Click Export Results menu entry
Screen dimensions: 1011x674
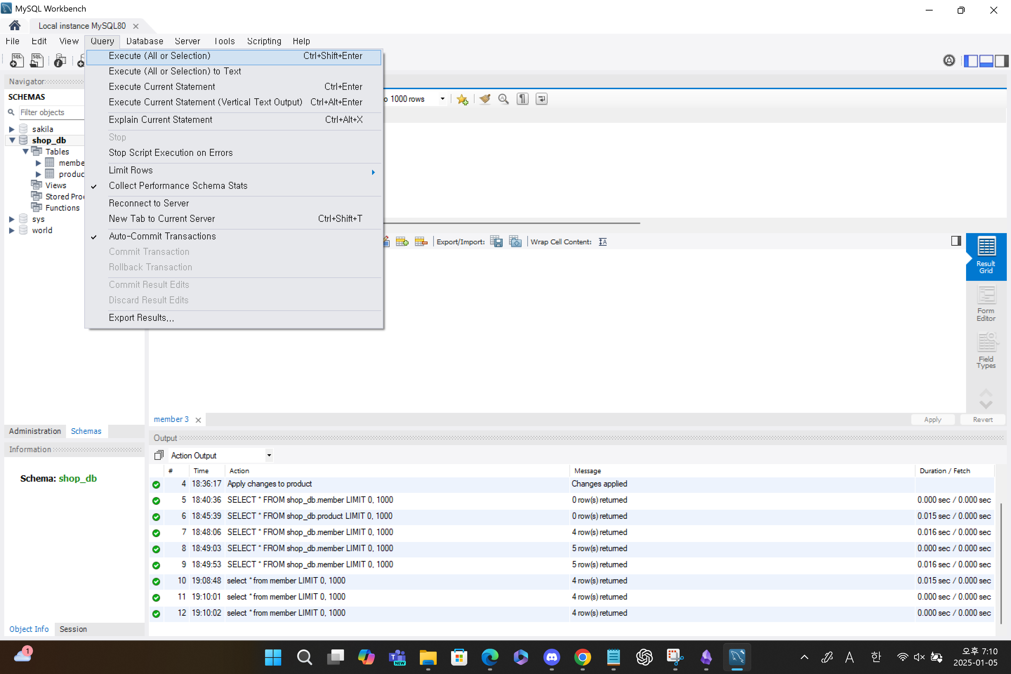point(141,318)
